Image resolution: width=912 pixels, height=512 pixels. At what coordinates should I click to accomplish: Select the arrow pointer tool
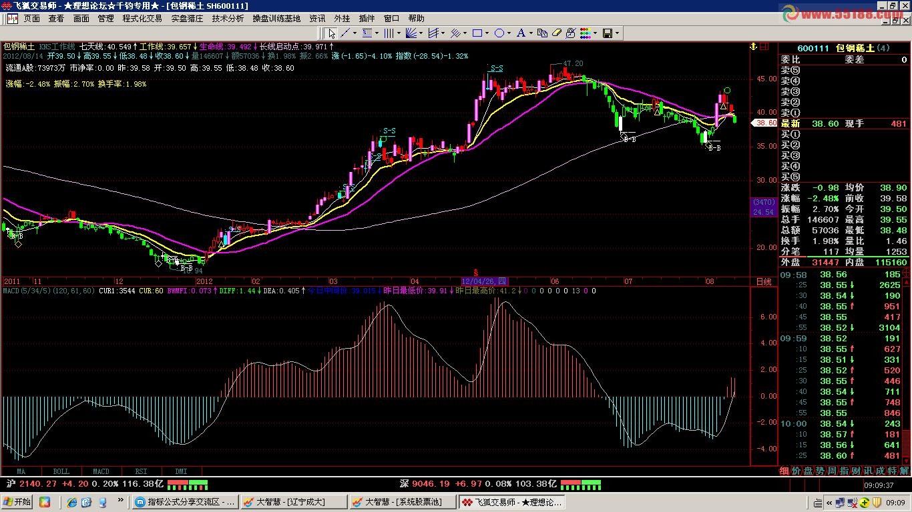click(332, 33)
